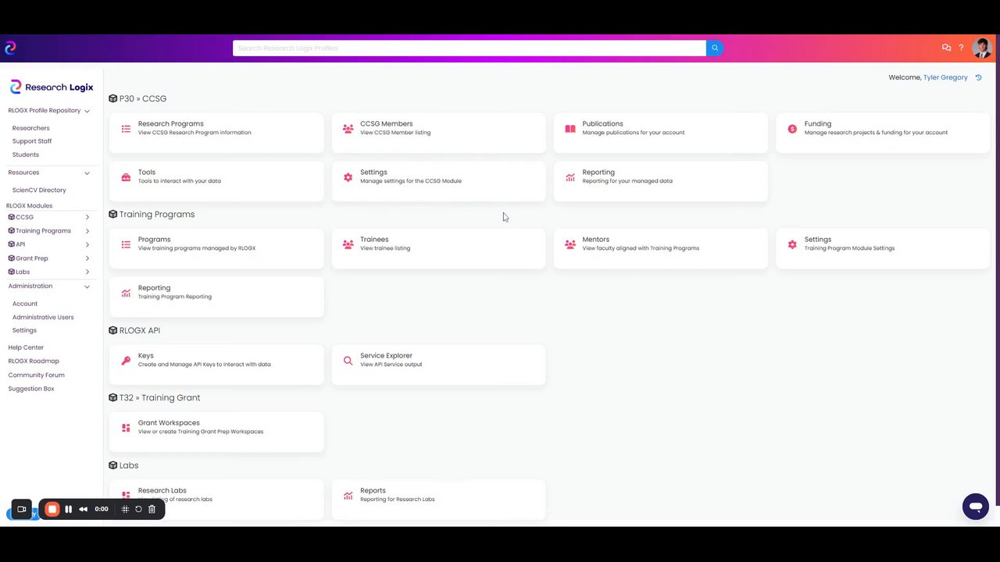Collapse RLOGX Profile Repository section

pos(87,111)
